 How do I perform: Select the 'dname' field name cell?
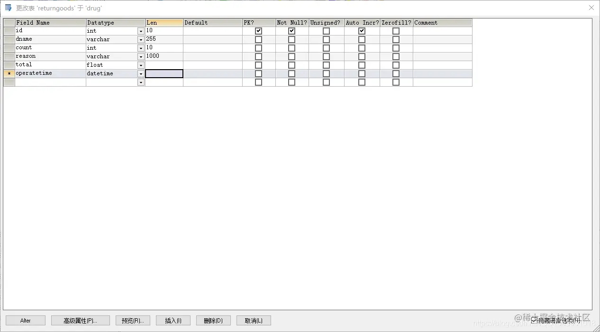tap(50, 39)
